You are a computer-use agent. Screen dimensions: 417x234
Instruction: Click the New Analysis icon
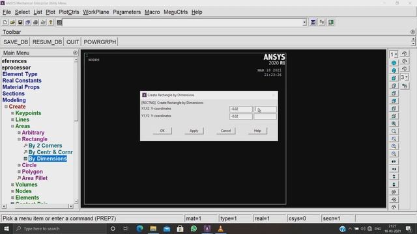tap(5, 22)
